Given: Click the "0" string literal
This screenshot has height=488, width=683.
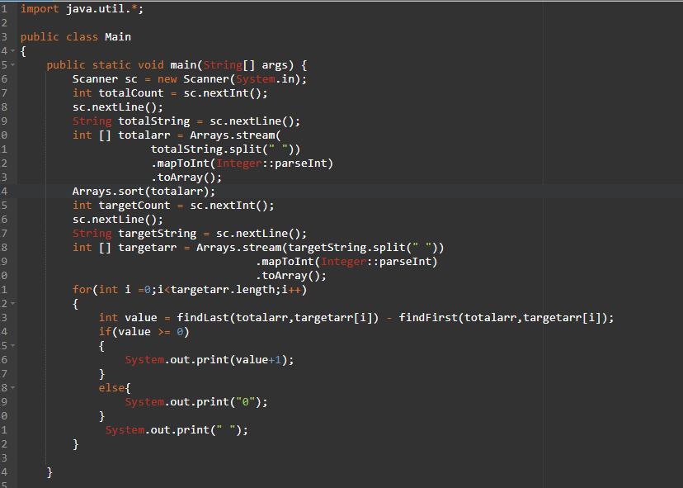Looking at the screenshot, I should [x=245, y=401].
